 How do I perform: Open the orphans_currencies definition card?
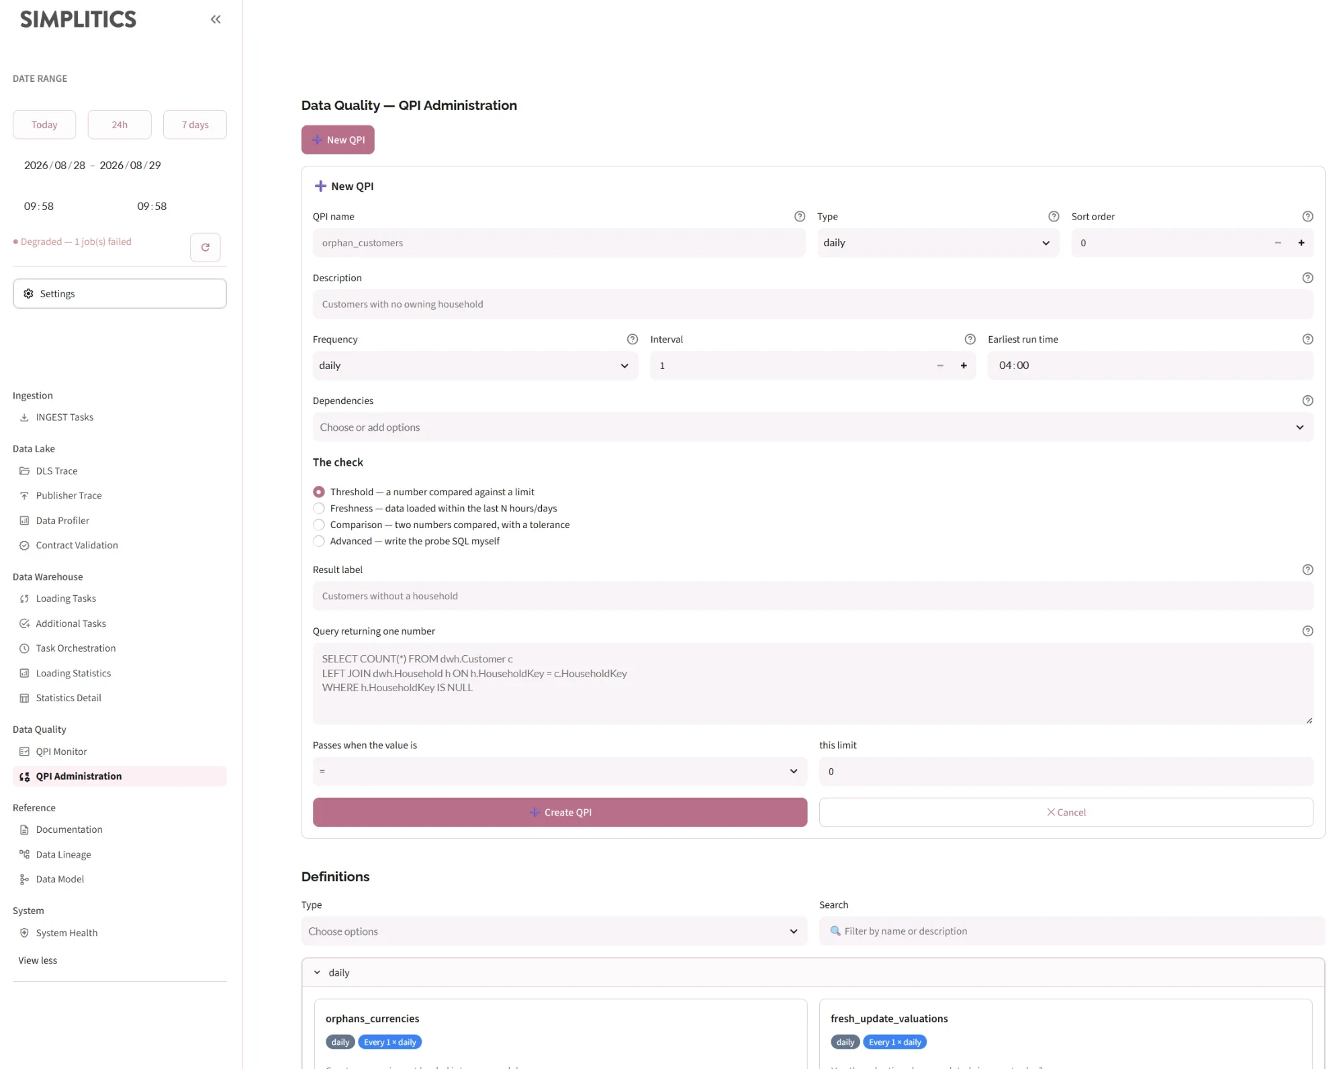560,1033
